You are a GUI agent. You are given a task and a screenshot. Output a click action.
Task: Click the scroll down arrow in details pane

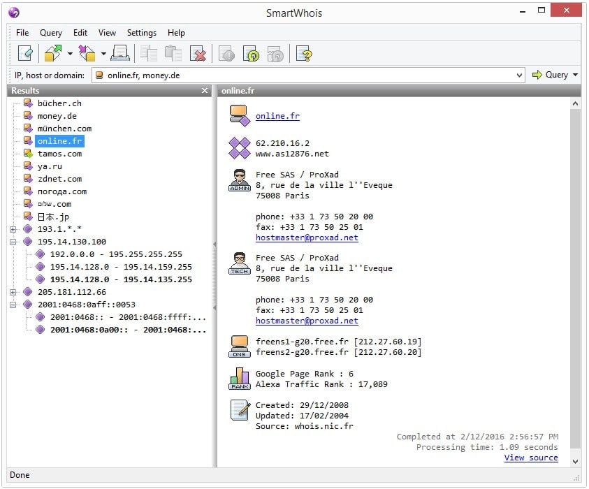click(576, 462)
